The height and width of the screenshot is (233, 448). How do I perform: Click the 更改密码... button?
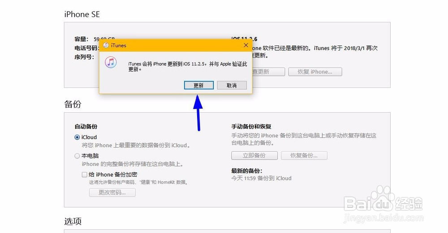pos(112,192)
